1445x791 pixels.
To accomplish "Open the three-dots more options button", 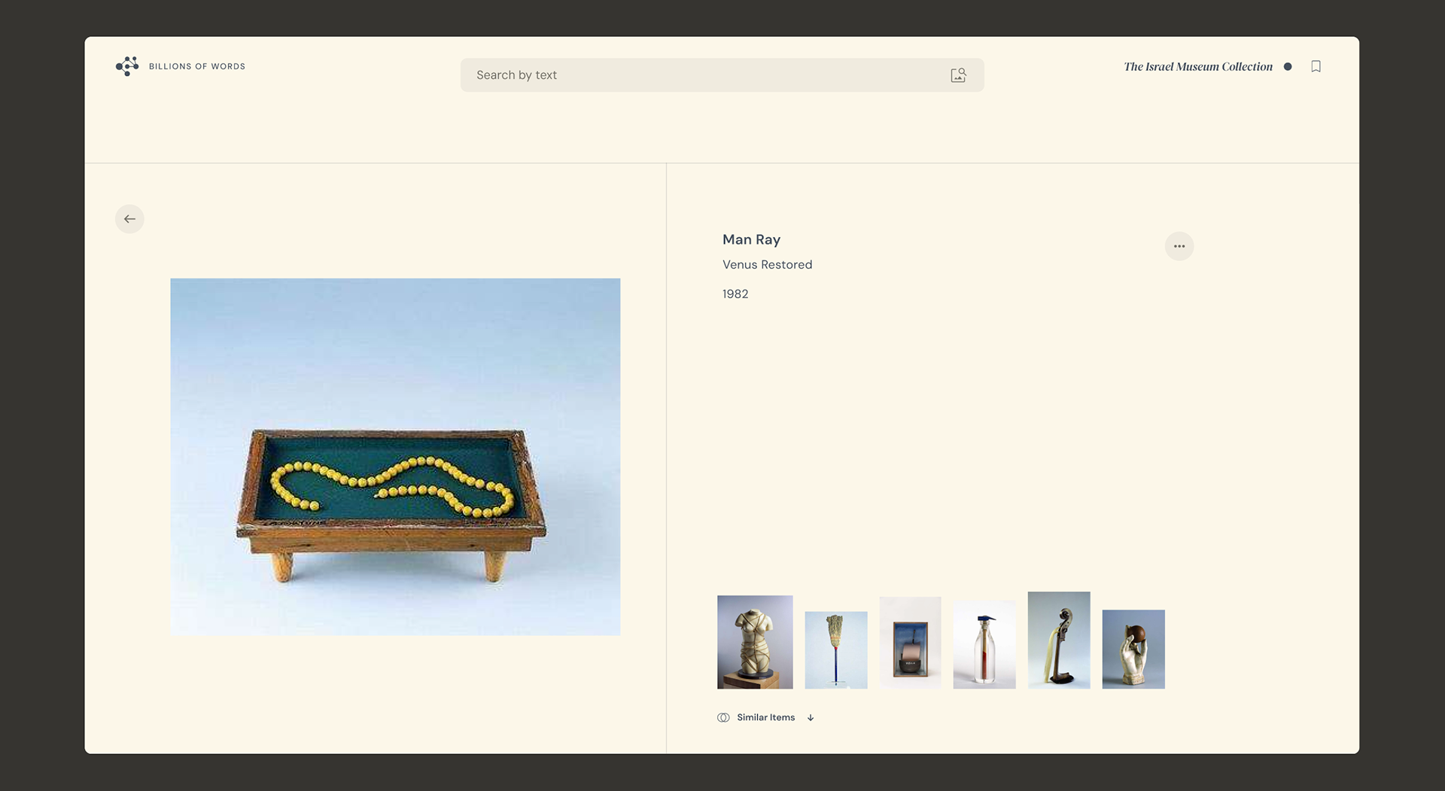I will coord(1179,246).
